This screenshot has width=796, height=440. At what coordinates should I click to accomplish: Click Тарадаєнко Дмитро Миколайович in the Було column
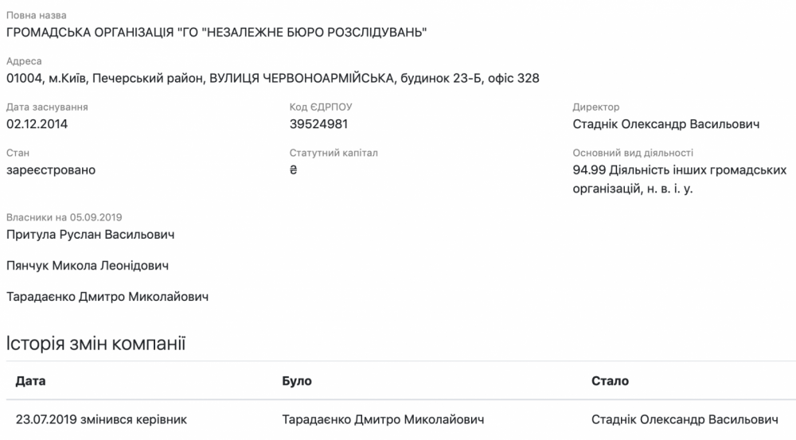pos(384,419)
